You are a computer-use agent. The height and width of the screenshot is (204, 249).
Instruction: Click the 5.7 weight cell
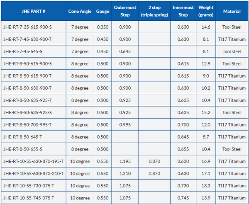(206, 136)
